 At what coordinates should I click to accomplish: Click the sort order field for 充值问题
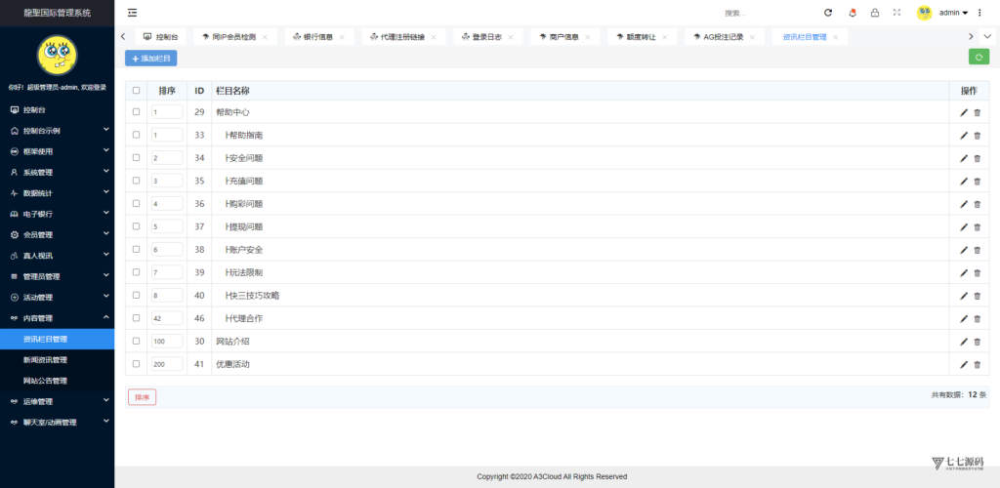coord(166,181)
